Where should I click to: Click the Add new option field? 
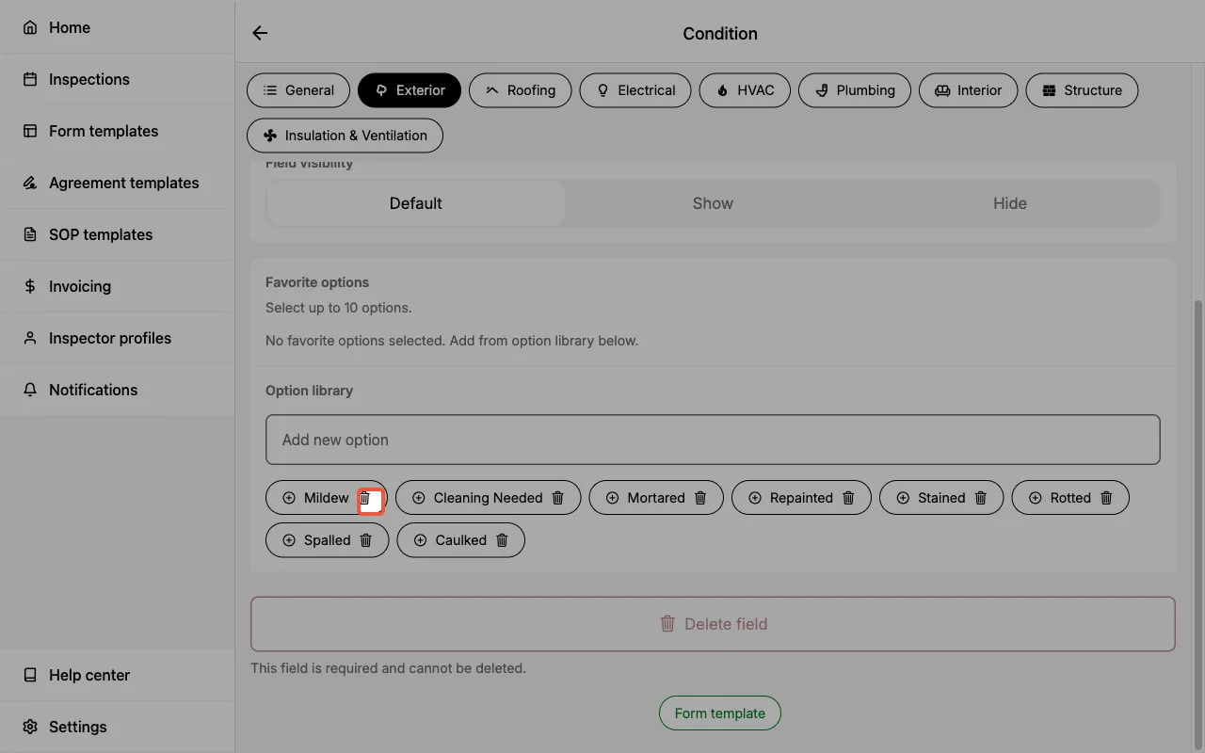[713, 439]
